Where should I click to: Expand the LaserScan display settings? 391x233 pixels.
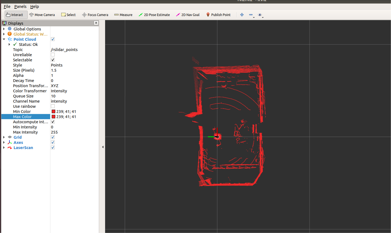click(x=4, y=147)
